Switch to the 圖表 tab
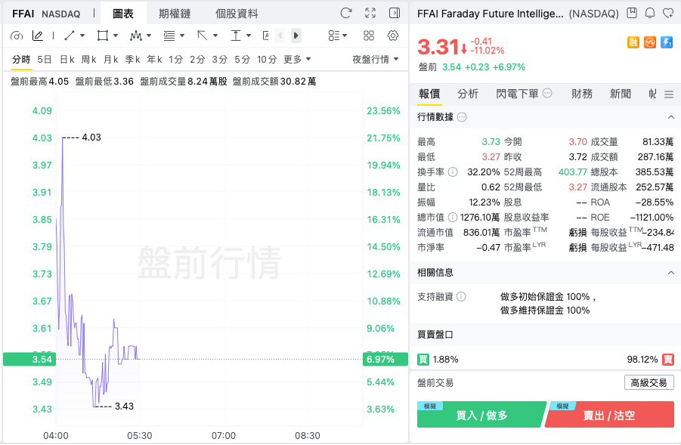 [x=123, y=14]
